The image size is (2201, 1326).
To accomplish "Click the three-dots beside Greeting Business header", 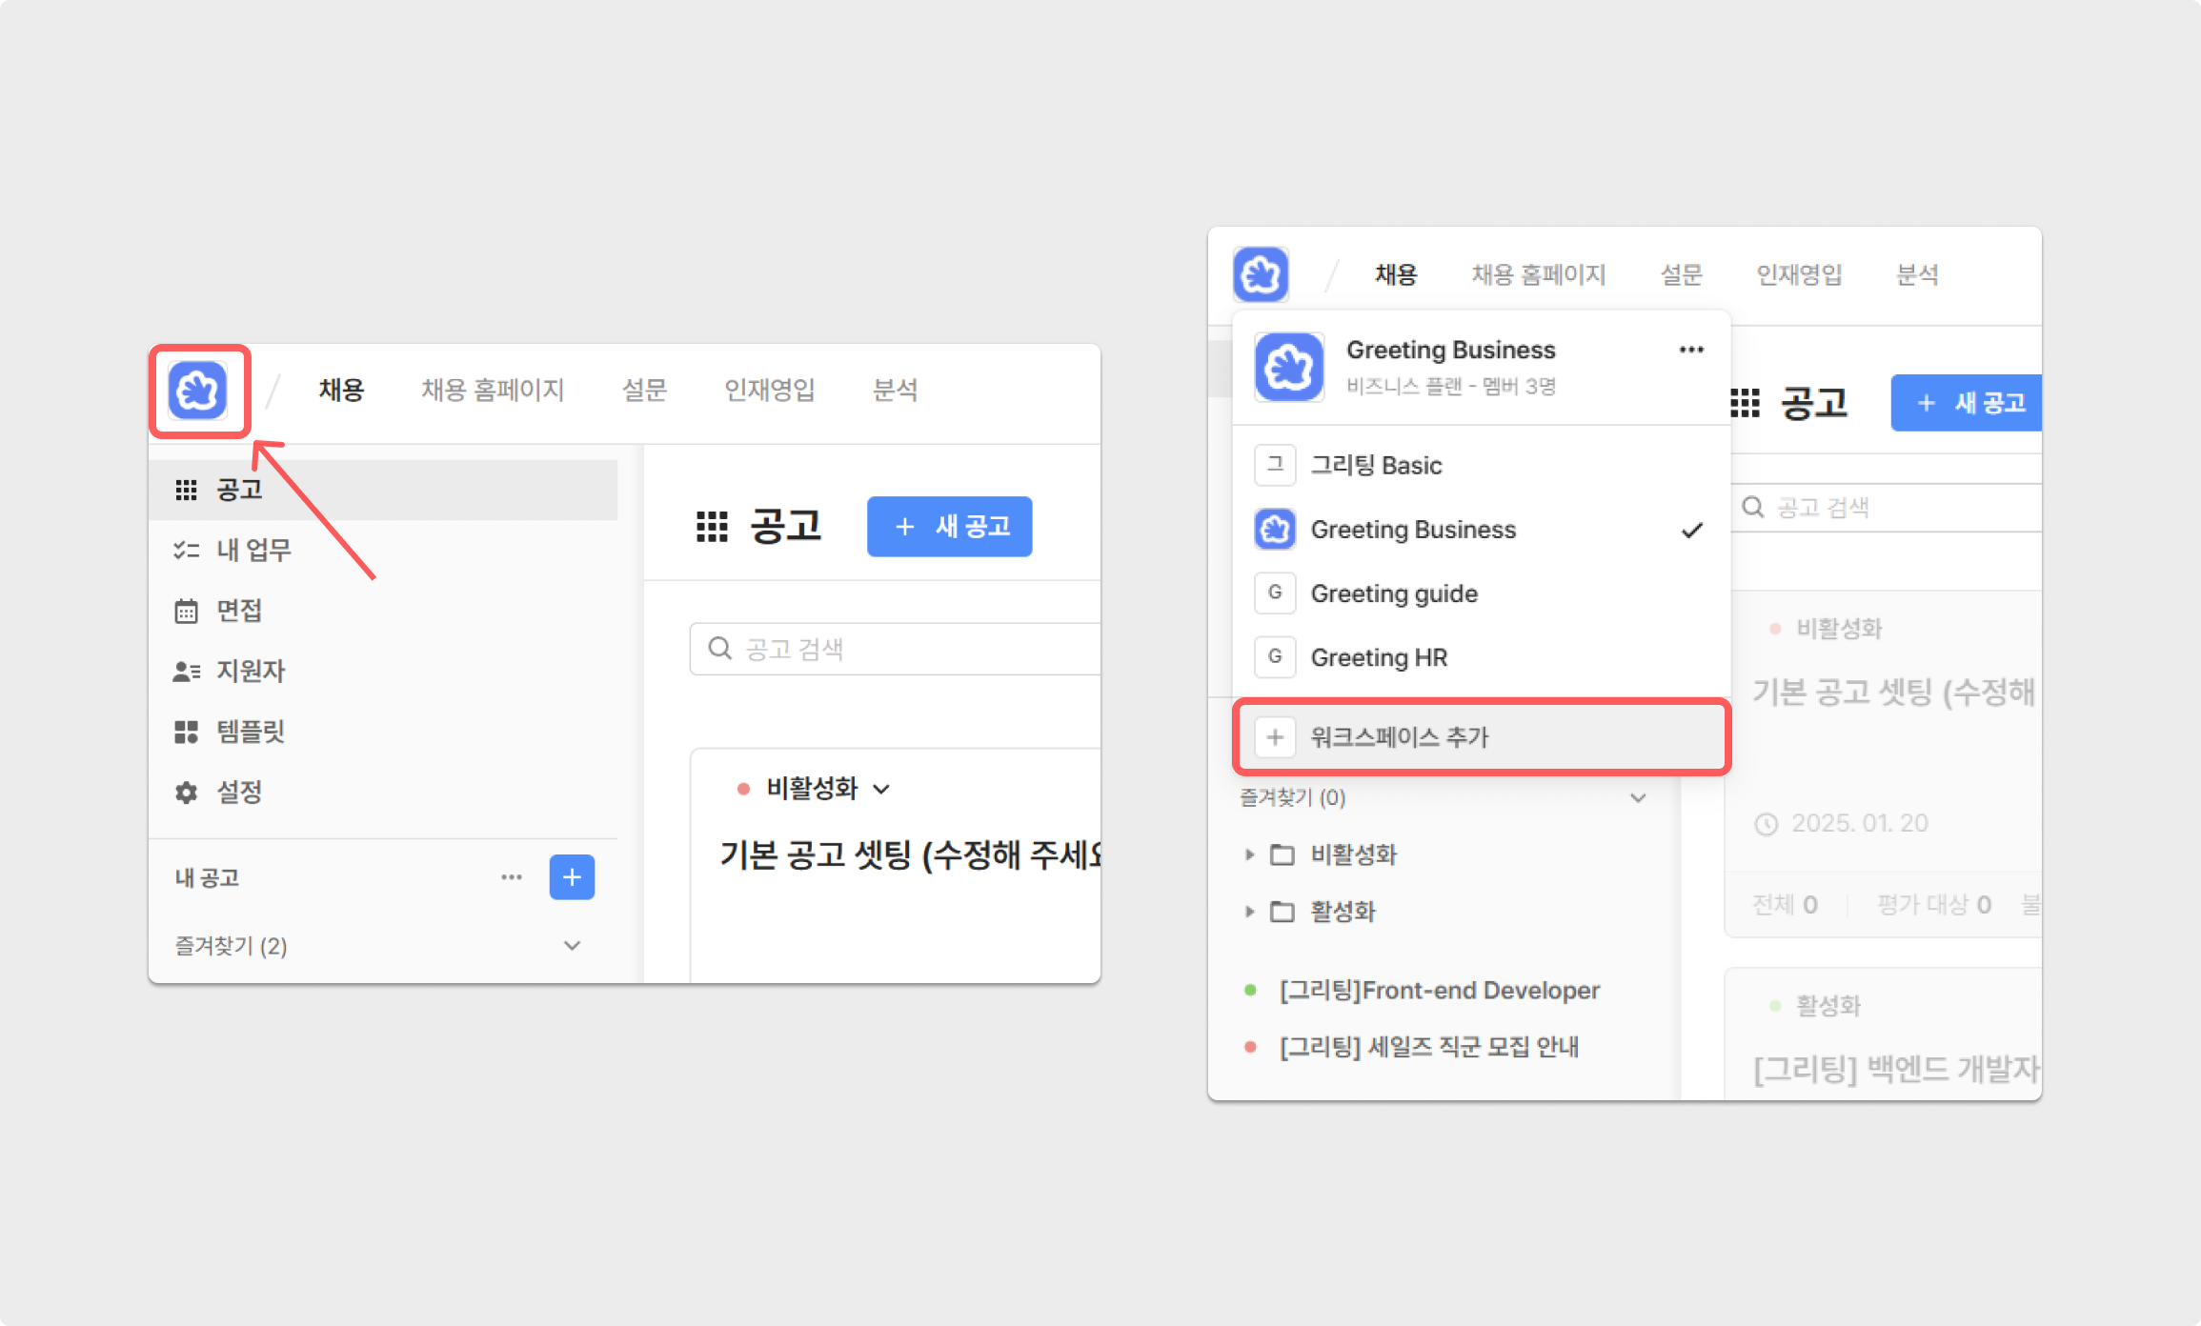I will [x=1691, y=350].
